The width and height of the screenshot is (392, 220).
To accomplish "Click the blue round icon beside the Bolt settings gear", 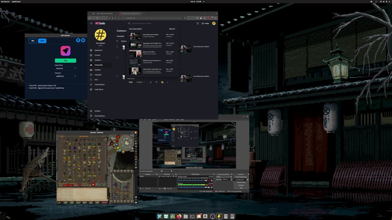I will pyautogui.click(x=78, y=40).
